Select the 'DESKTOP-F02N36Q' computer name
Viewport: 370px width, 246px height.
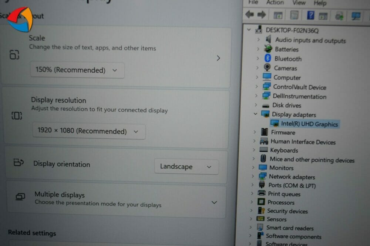292,30
